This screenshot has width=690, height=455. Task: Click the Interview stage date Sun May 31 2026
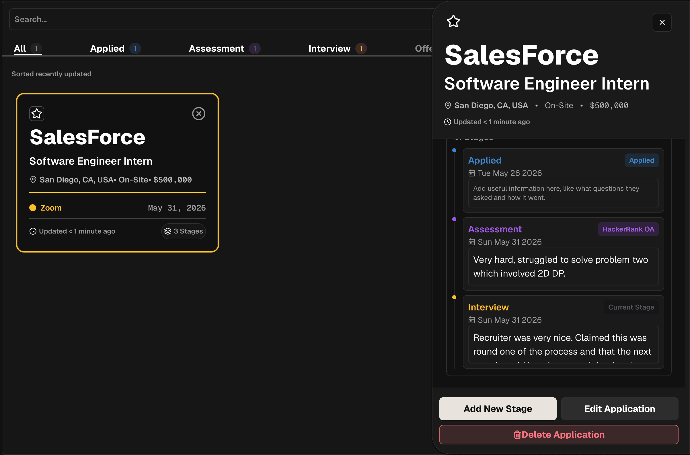pyautogui.click(x=510, y=320)
